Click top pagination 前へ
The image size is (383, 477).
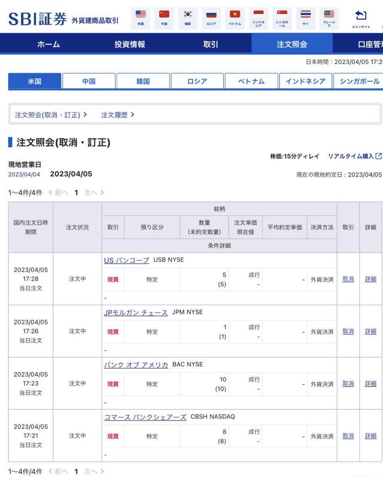(58, 193)
